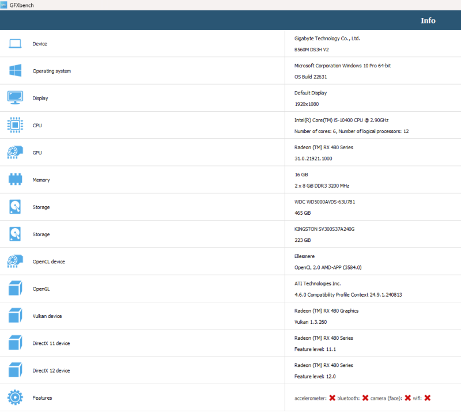This screenshot has width=461, height=413.
Task: Click the red X next to camera (face)
Action: pyautogui.click(x=407, y=398)
